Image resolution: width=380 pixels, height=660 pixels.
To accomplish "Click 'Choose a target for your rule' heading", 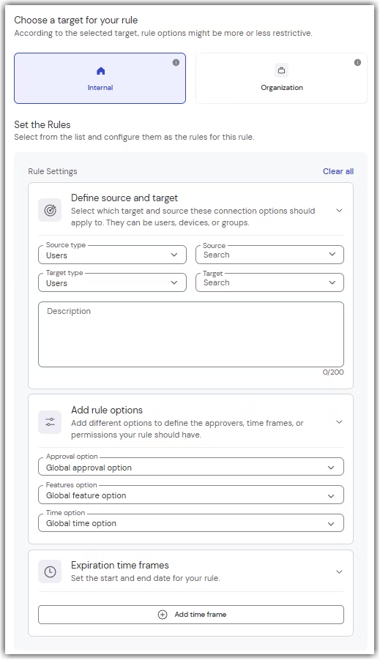I will click(76, 20).
